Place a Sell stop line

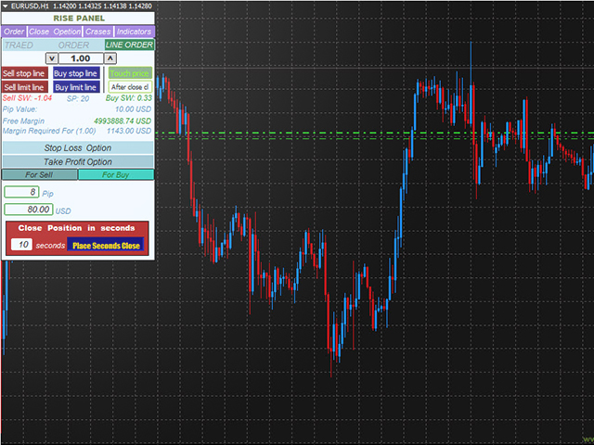pyautogui.click(x=25, y=73)
